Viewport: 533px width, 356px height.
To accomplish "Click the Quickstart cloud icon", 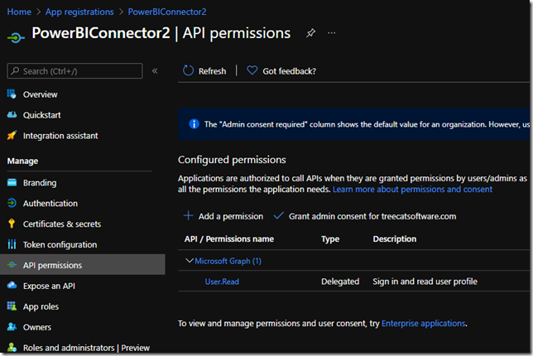I will [12, 114].
